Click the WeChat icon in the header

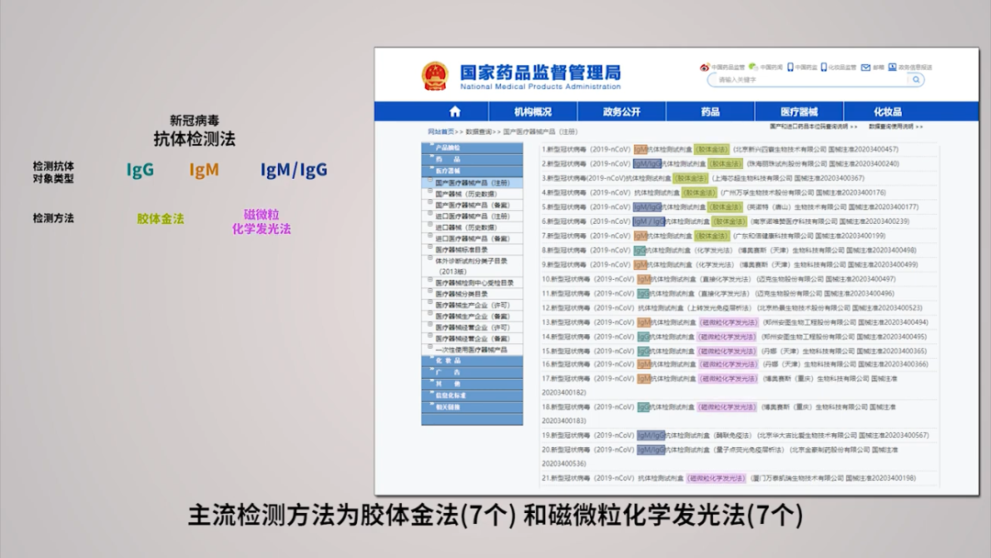[x=752, y=67]
